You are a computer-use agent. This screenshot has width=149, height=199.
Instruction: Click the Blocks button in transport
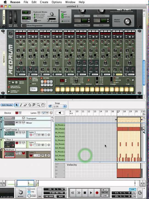20,193
